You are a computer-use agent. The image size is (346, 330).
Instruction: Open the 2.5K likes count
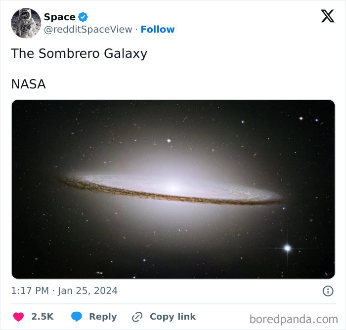(43, 317)
